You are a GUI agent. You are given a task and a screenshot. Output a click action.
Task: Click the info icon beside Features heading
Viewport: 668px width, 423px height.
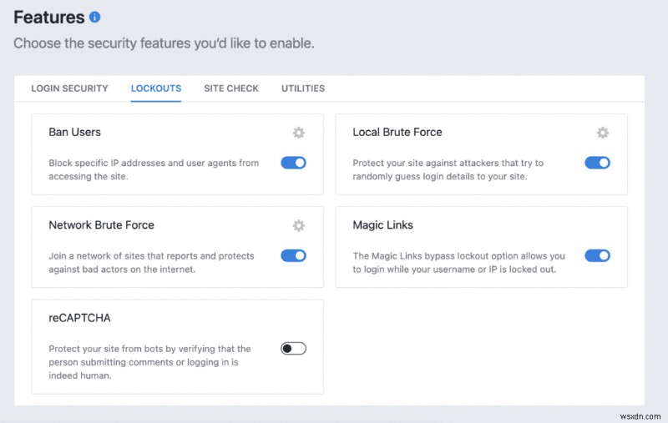(94, 17)
